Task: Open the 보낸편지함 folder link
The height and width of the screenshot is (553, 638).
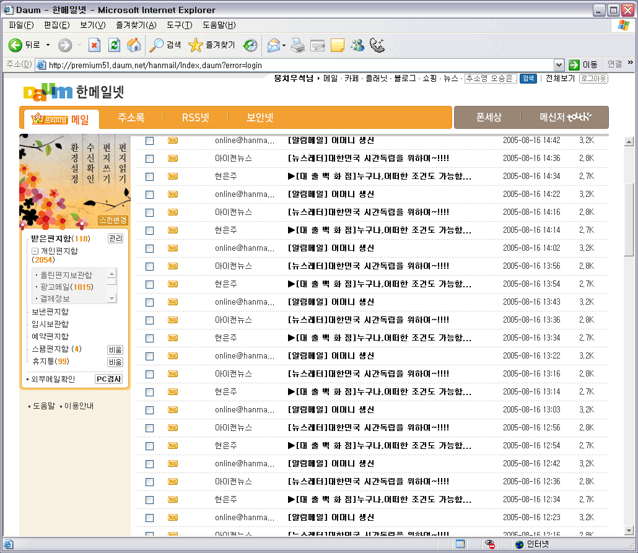Action: [x=50, y=312]
